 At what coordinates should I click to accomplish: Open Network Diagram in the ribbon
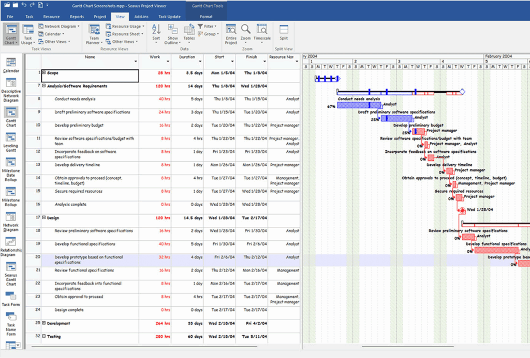59,26
